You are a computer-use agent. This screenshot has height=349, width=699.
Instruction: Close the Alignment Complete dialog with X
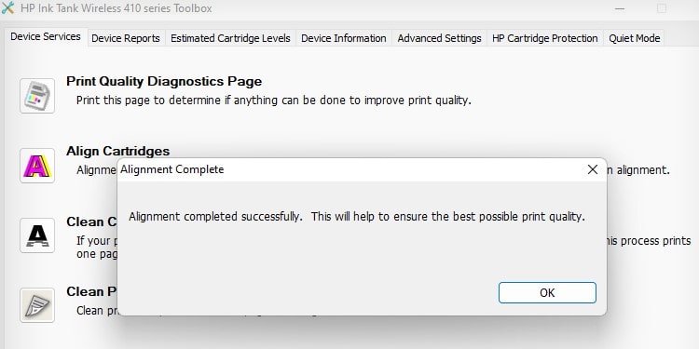pyautogui.click(x=593, y=169)
